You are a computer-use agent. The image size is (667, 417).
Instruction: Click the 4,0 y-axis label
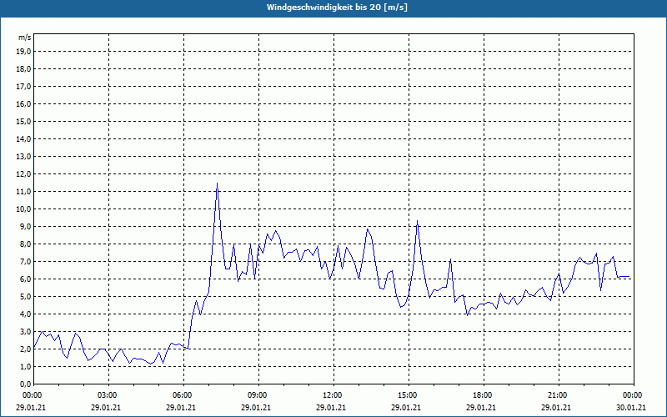(x=25, y=314)
